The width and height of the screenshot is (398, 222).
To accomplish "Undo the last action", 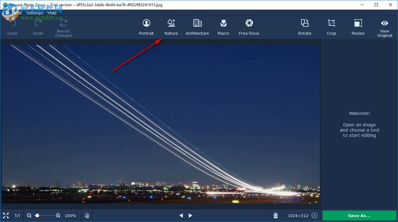I will [x=12, y=27].
